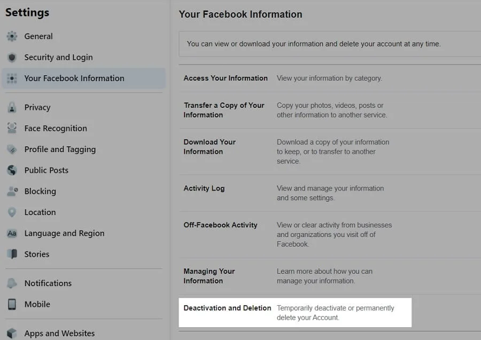Open Apps and Websites settings

pyautogui.click(x=59, y=334)
